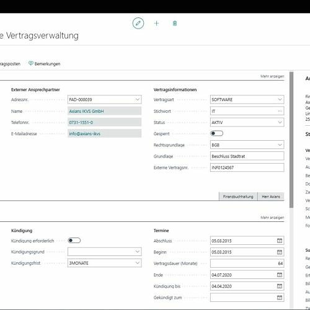The height and width of the screenshot is (310, 310).
Task: Open the calendar picker for Beginn
Action: click(x=280, y=252)
